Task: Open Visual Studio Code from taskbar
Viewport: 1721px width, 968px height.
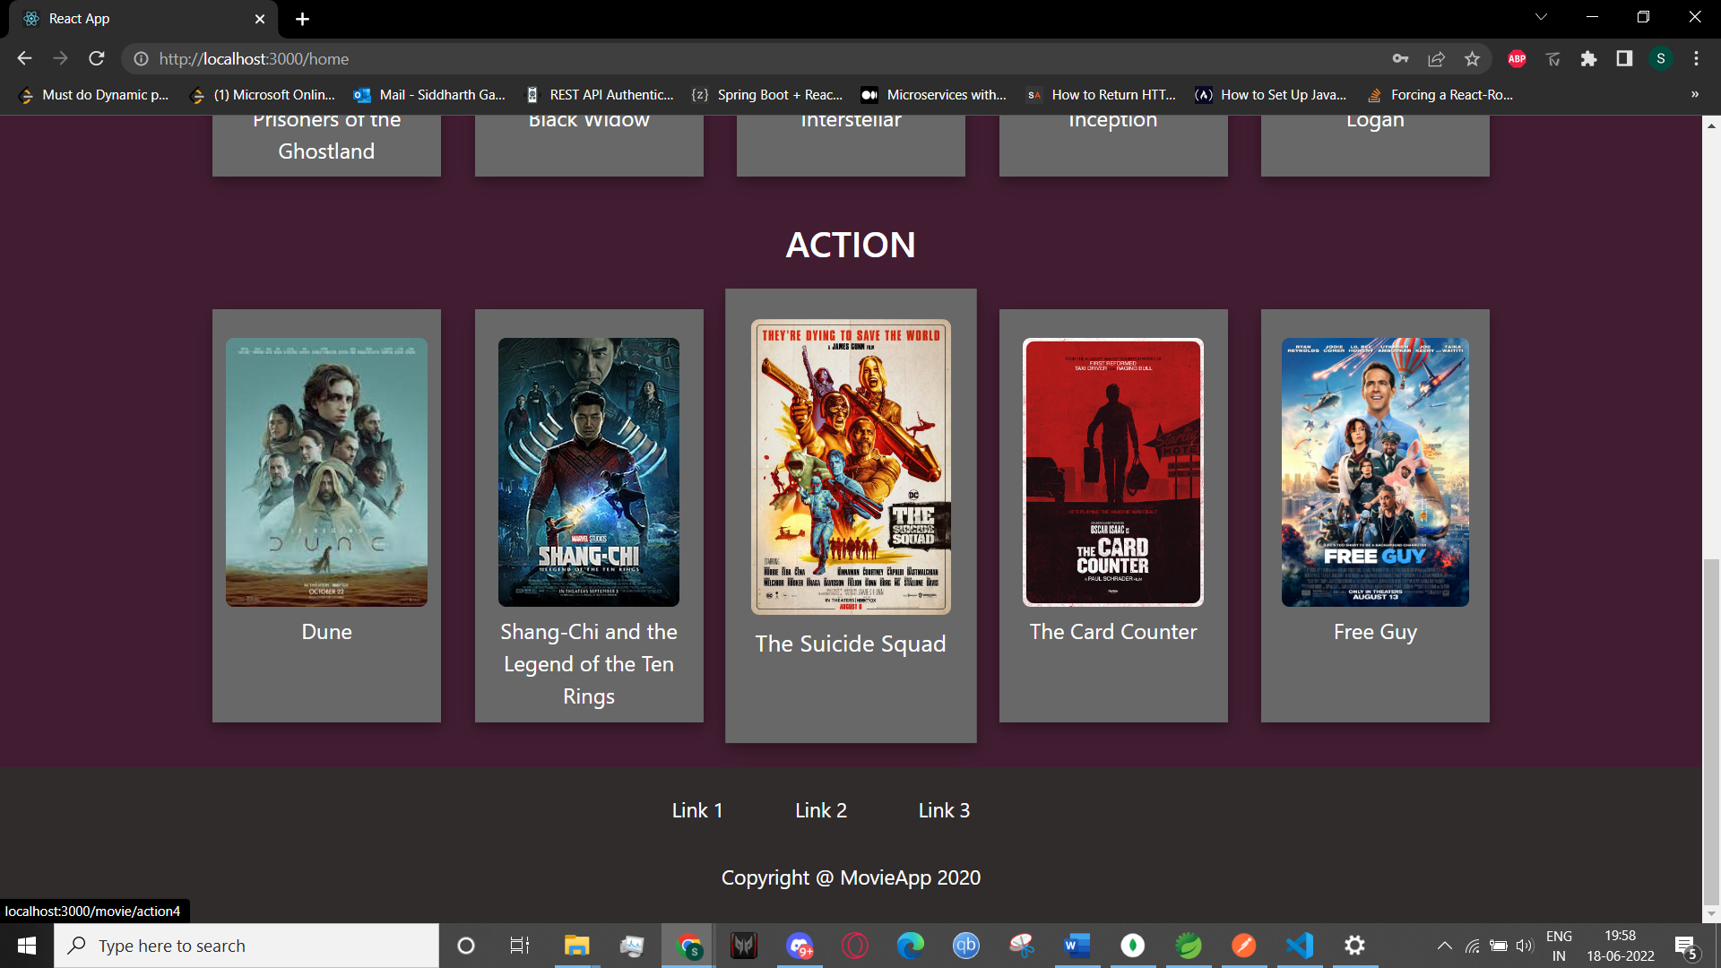Action: click(x=1300, y=946)
